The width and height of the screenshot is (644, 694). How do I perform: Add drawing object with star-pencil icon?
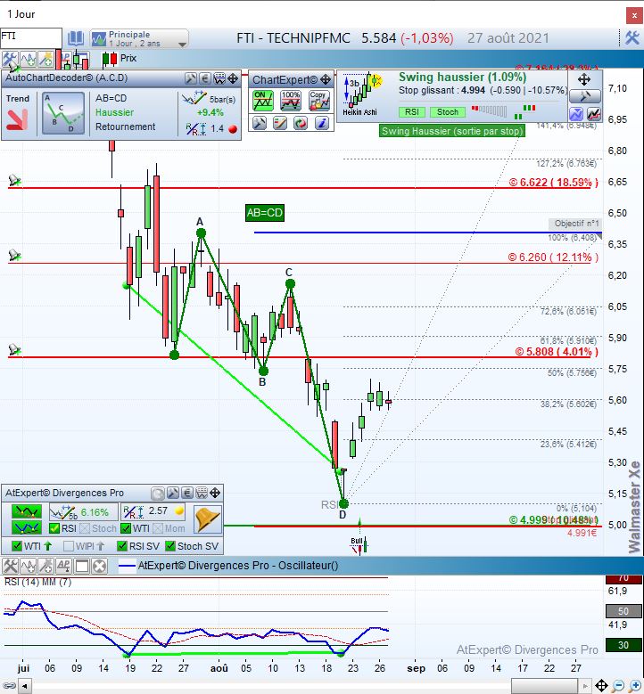point(45,59)
